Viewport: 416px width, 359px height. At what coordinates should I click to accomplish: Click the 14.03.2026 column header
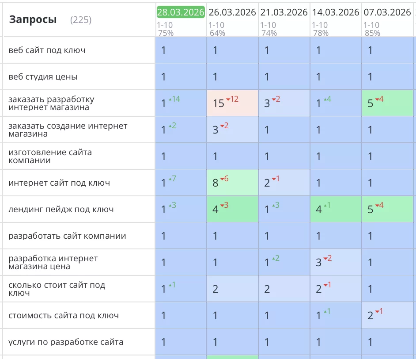(x=336, y=12)
